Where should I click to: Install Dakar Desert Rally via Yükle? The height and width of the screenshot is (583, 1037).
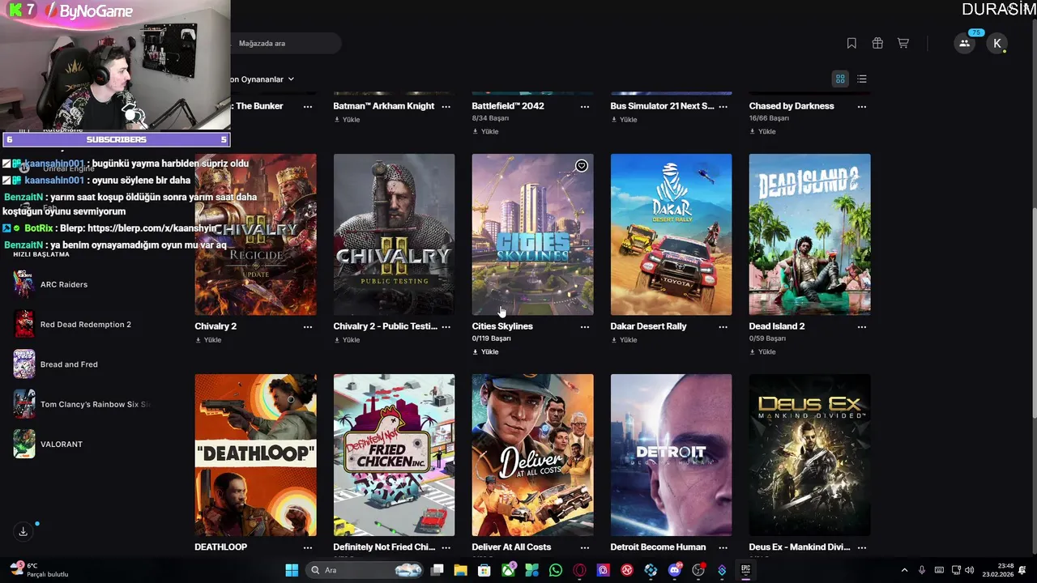tap(624, 340)
